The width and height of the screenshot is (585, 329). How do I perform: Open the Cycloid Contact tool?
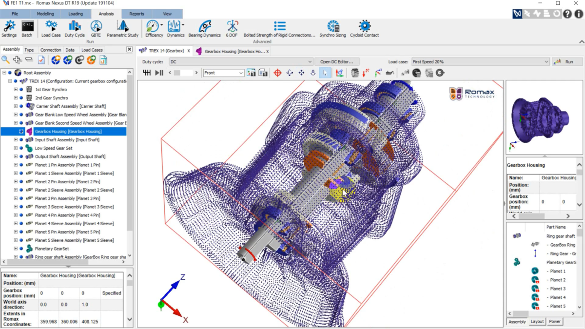tap(365, 29)
